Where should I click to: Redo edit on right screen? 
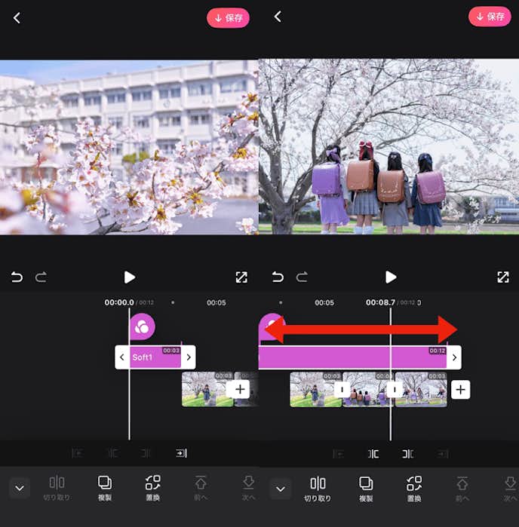click(x=302, y=277)
